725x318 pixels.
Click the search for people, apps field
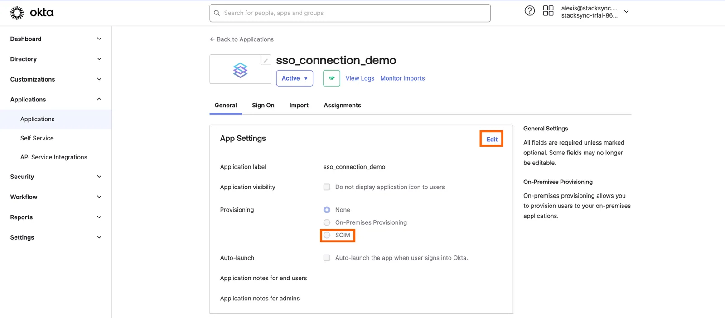point(350,13)
